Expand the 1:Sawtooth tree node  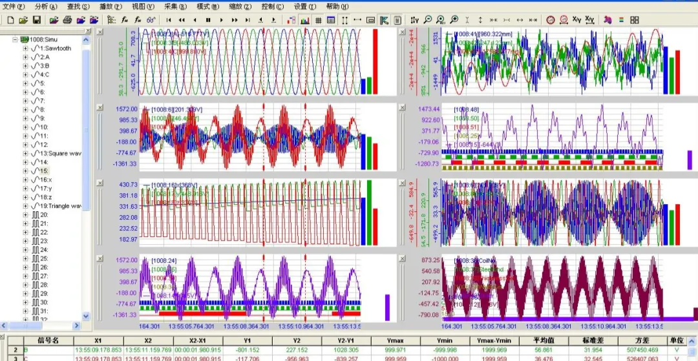(x=25, y=48)
